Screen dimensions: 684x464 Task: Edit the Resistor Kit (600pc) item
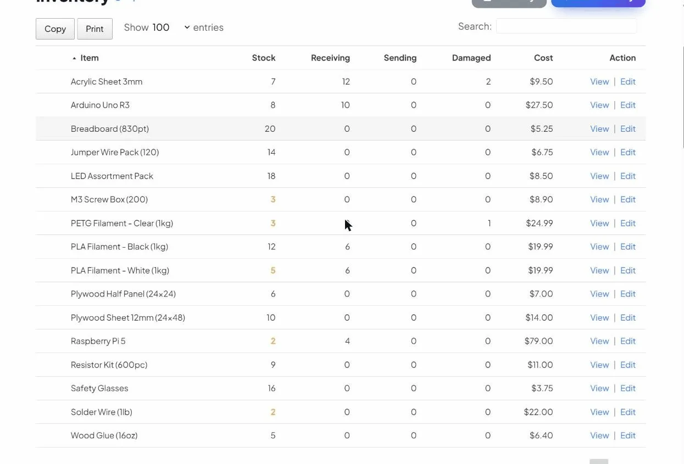tap(628, 365)
